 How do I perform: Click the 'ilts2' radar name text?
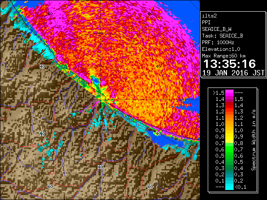tap(209, 16)
